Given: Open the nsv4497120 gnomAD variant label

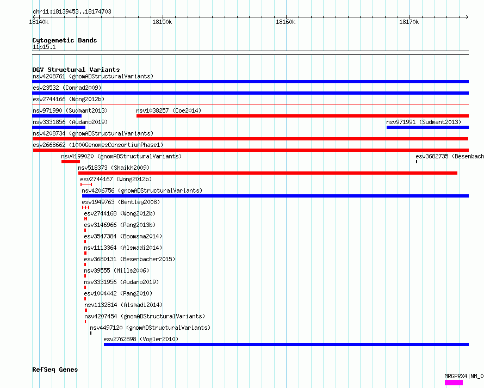Looking at the screenshot, I should pyautogui.click(x=150, y=328).
